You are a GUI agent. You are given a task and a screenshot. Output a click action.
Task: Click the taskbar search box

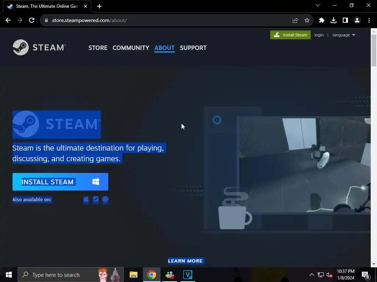tap(71, 275)
